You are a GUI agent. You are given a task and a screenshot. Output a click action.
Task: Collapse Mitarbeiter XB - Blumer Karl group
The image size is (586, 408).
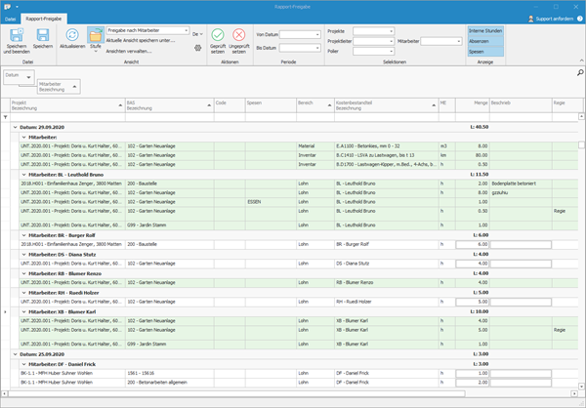pos(23,311)
